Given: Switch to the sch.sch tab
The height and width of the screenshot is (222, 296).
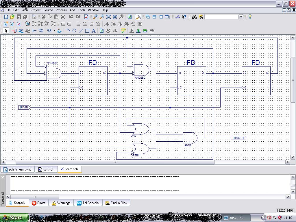Looking at the screenshot, I should 46,169.
